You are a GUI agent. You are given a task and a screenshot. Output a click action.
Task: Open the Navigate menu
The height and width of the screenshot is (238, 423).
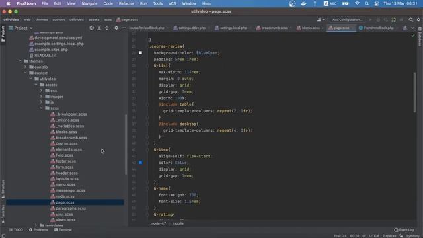tap(89, 3)
